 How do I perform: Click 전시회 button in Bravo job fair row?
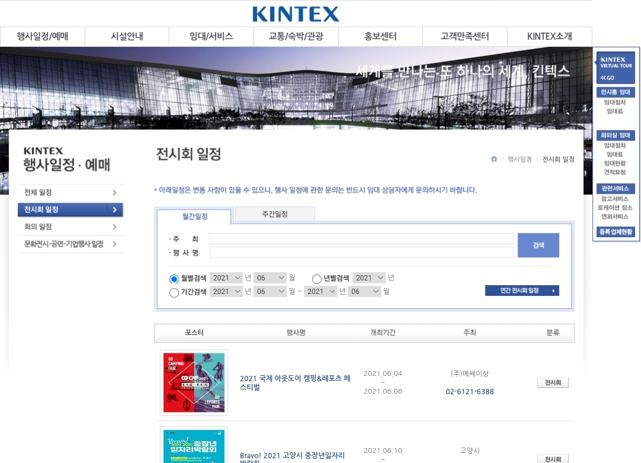[553, 459]
